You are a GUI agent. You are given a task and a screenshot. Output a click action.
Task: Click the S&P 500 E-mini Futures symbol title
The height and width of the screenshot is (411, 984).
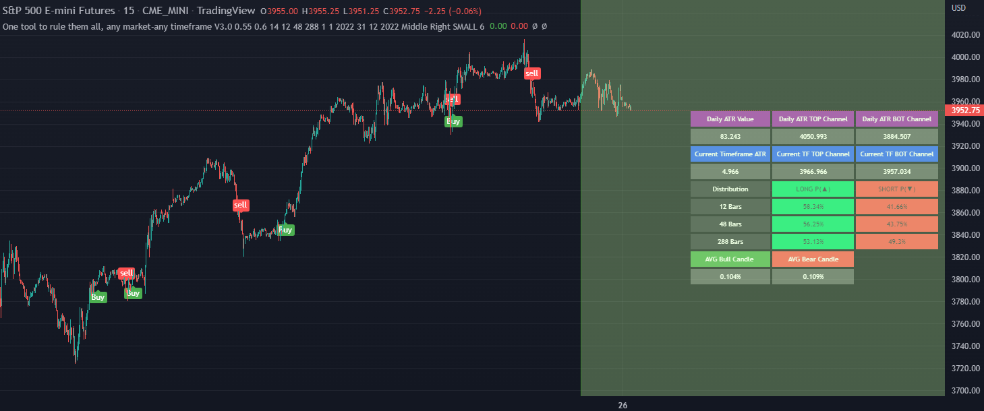57,11
